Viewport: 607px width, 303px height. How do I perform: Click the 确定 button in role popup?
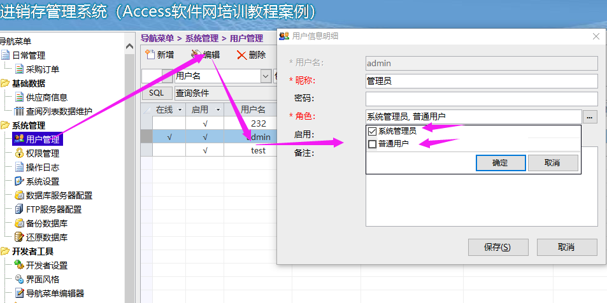pos(501,163)
